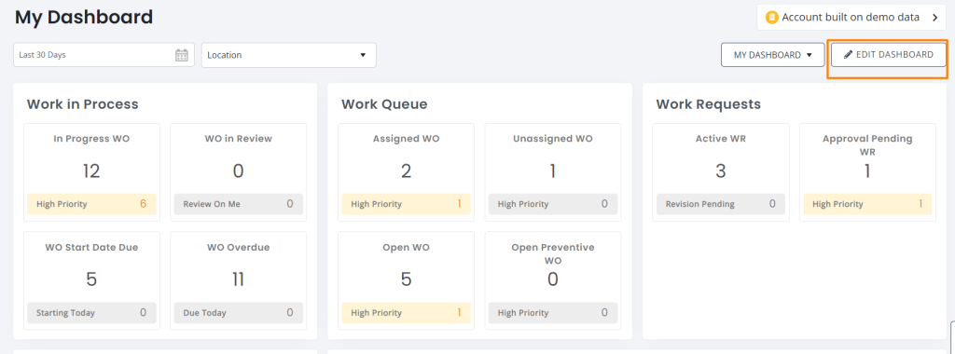This screenshot has width=955, height=354.
Task: Open the In Progress WO card
Action: pyautogui.click(x=91, y=172)
